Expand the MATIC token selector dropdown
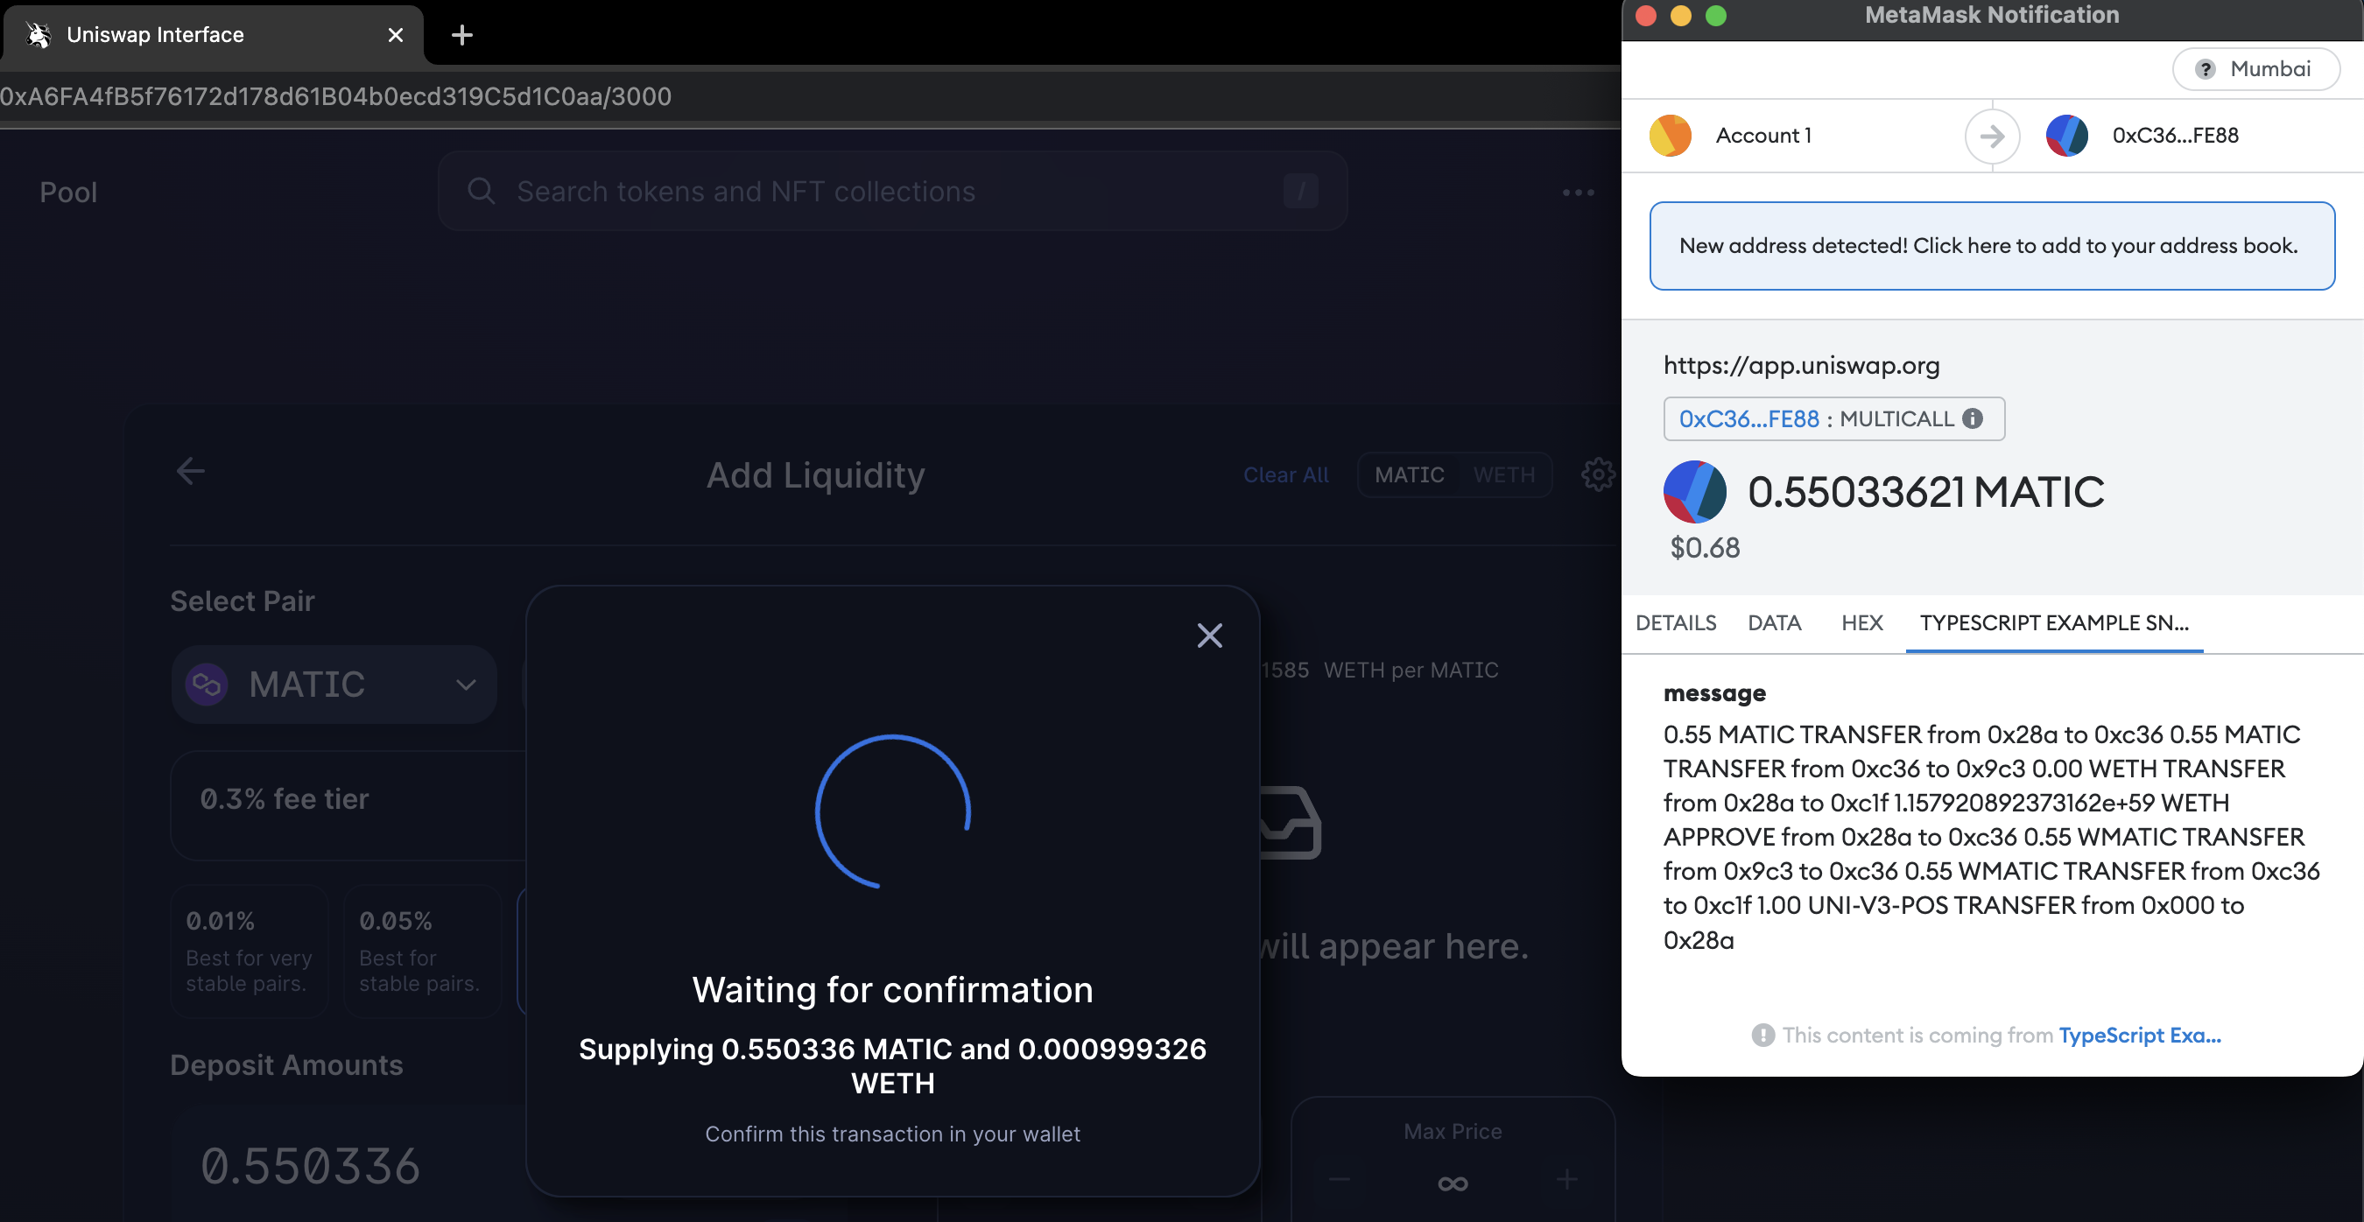The image size is (2364, 1222). click(333, 685)
